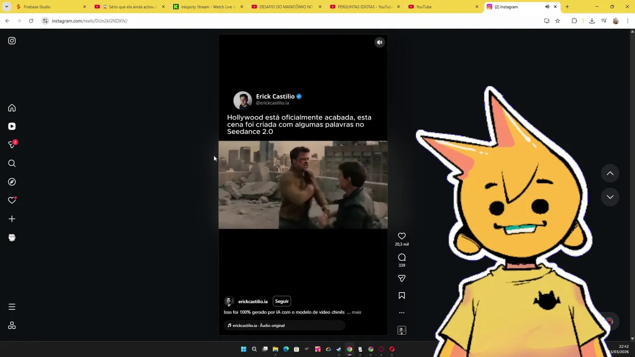Open Microsoft Edge from the taskbar
The image size is (635, 357).
[286, 349]
